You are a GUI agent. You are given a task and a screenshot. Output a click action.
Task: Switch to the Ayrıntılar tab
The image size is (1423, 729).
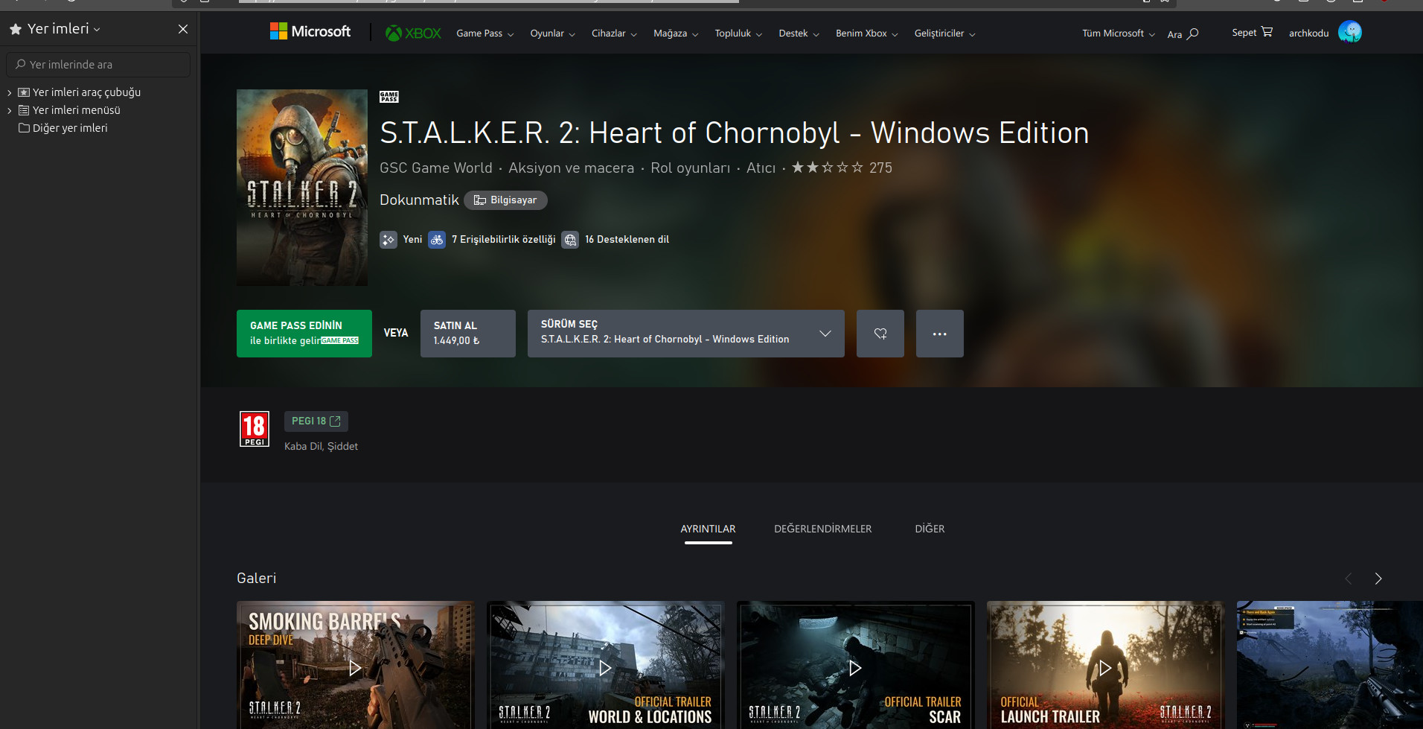tap(708, 529)
